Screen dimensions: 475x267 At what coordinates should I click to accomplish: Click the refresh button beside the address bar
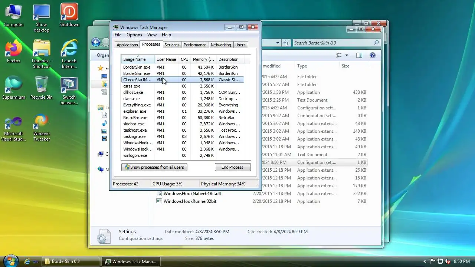tap(286, 43)
